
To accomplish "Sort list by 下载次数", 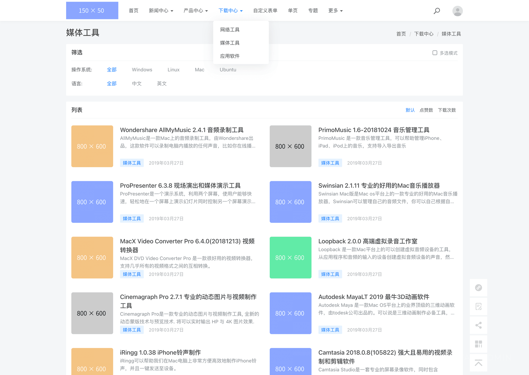I will [x=447, y=110].
